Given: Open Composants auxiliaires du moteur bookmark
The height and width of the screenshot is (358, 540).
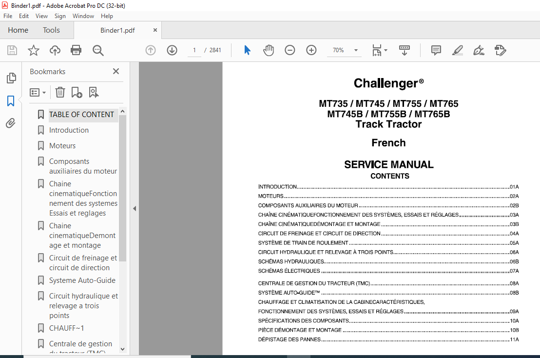Looking at the screenshot, I should click(x=83, y=166).
